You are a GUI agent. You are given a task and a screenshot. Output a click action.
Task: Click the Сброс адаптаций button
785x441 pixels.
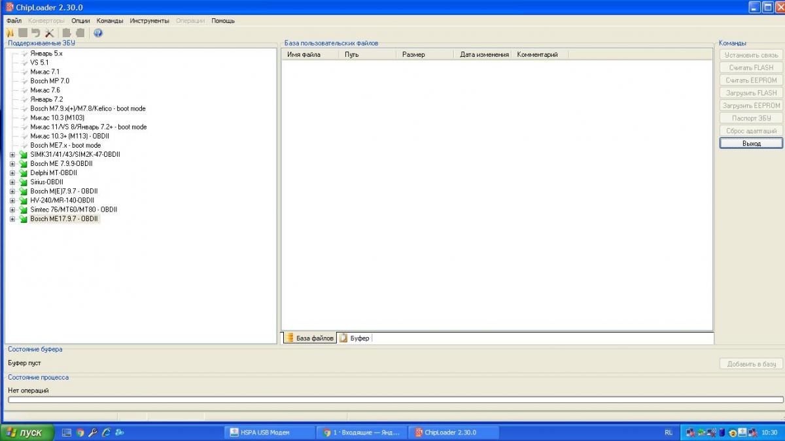point(751,131)
